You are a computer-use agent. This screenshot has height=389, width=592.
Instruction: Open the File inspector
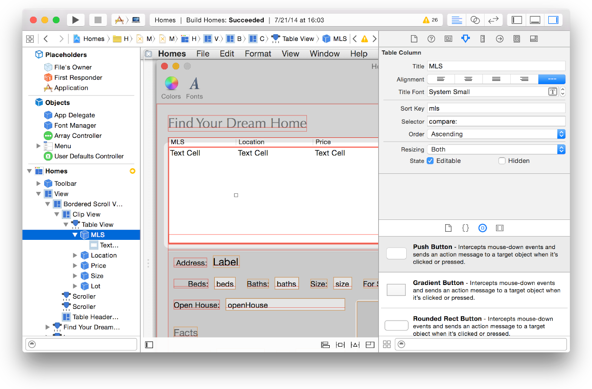point(414,38)
